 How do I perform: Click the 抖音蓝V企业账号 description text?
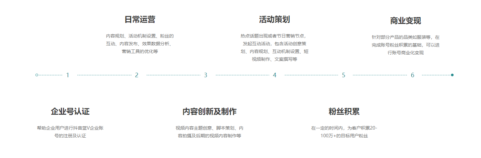point(70,132)
